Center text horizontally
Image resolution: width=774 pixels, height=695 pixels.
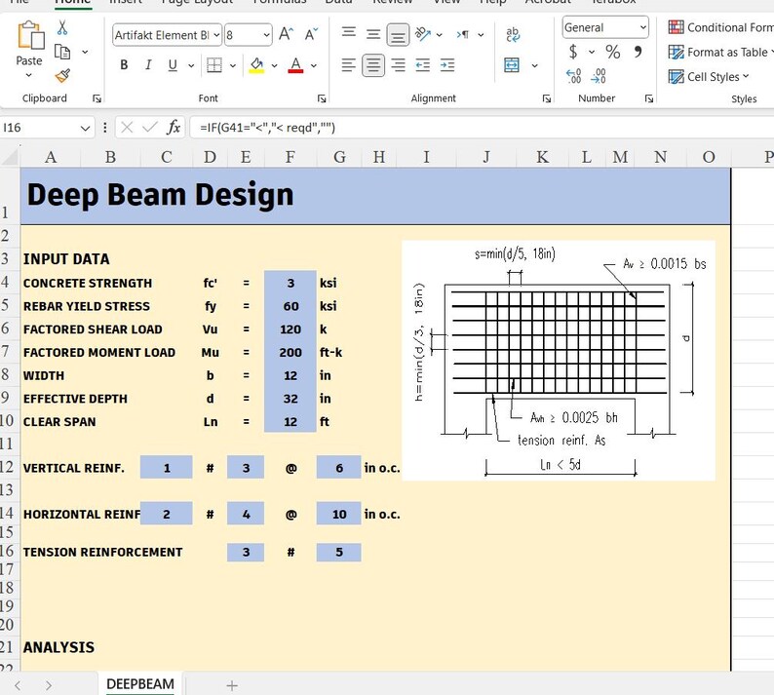coord(373,65)
